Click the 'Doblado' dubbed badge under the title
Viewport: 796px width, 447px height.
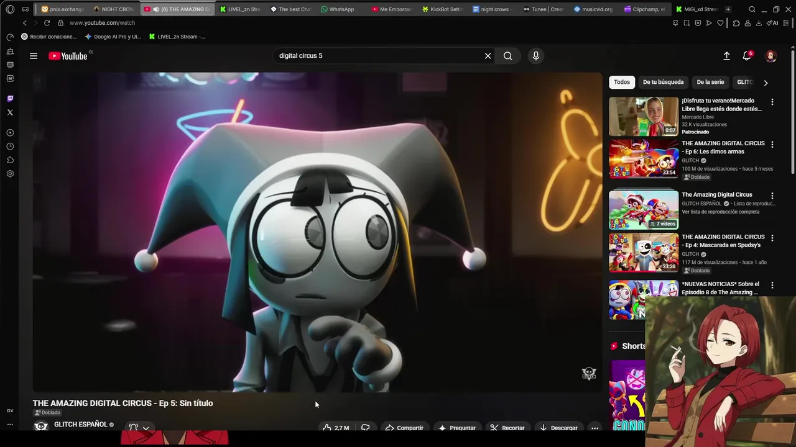tap(47, 413)
